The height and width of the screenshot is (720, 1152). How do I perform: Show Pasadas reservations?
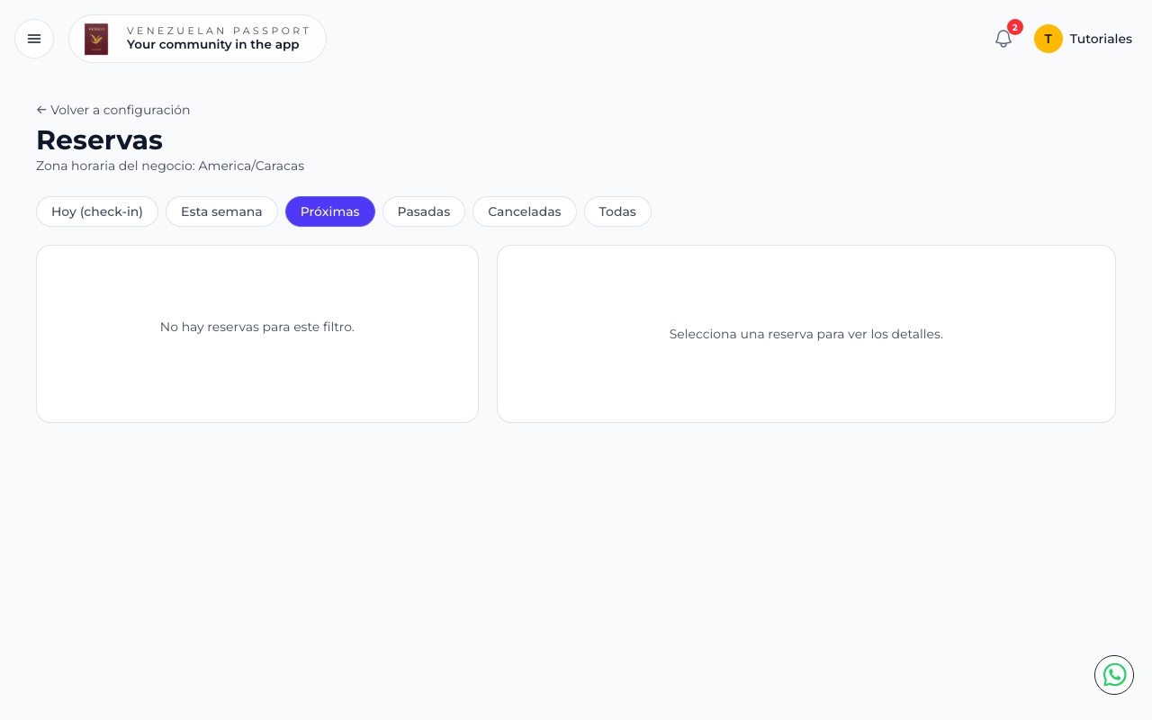point(424,211)
